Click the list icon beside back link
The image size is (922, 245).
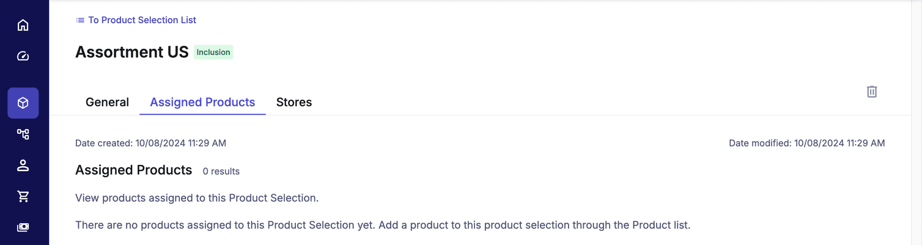[x=80, y=20]
